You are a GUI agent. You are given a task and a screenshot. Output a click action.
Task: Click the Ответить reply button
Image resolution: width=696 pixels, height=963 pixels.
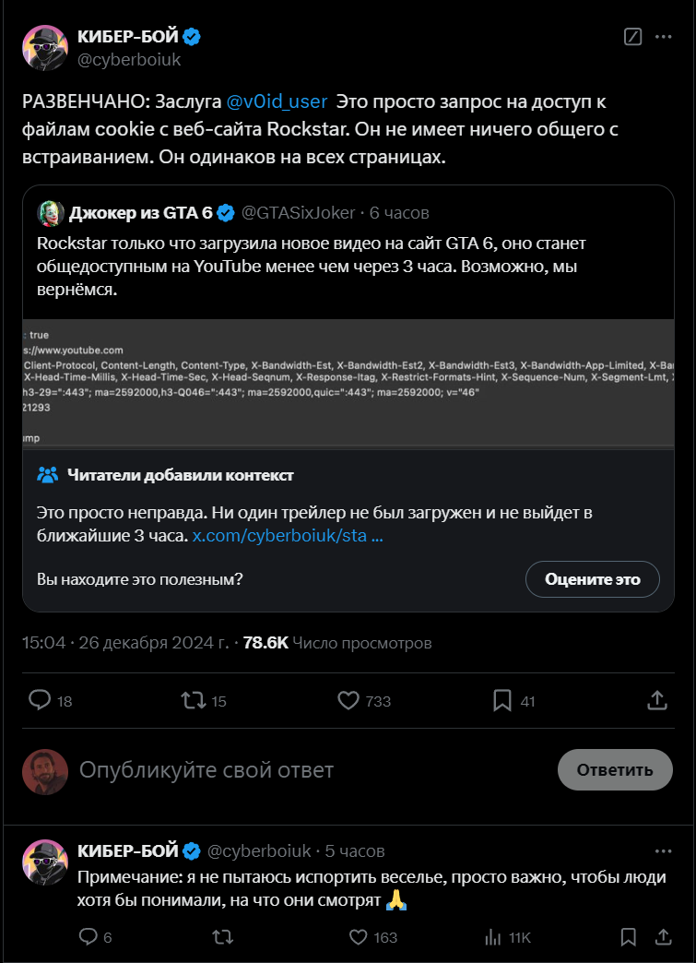click(x=615, y=769)
